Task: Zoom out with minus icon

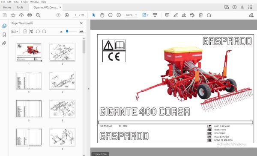Action: (111, 15)
